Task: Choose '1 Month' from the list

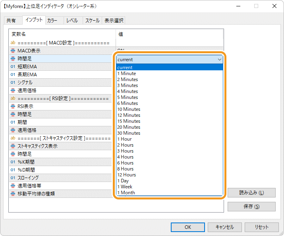Action: click(169, 193)
